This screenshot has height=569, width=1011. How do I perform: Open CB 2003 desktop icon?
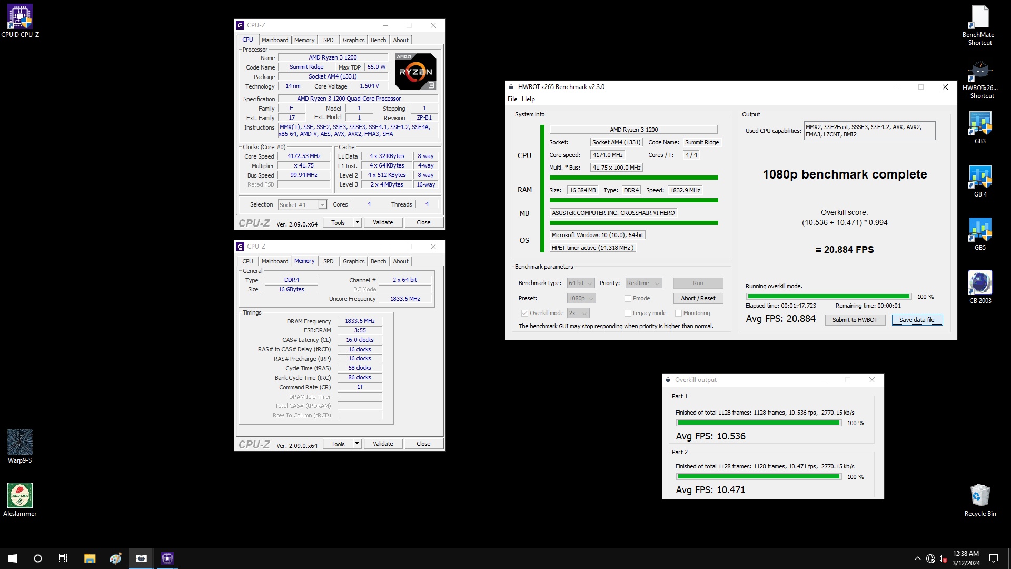click(980, 287)
